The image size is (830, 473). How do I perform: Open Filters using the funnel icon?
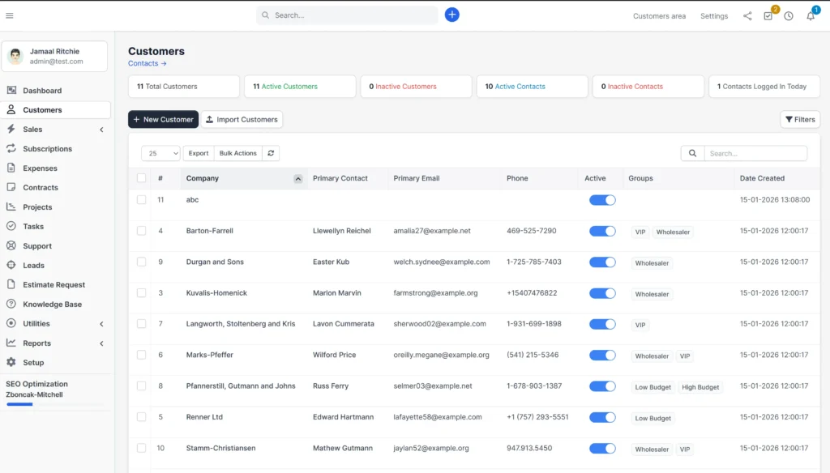(x=799, y=119)
